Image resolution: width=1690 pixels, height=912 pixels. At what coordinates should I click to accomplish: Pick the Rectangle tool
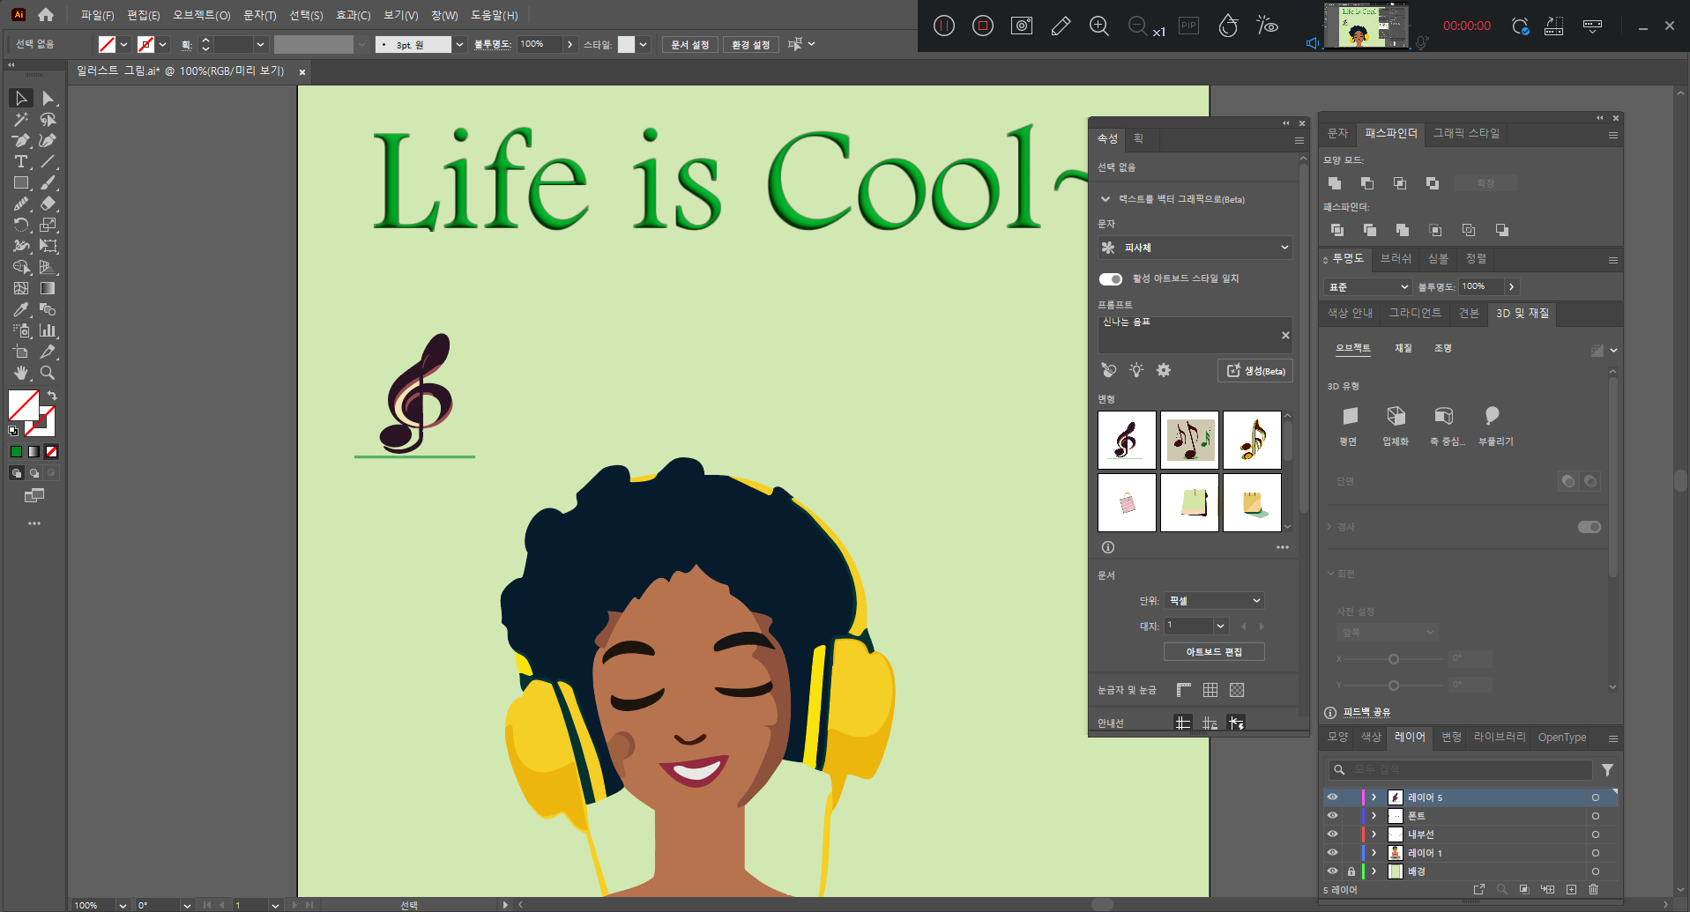[20, 183]
